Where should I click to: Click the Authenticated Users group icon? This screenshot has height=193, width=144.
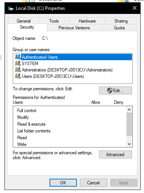point(18,57)
